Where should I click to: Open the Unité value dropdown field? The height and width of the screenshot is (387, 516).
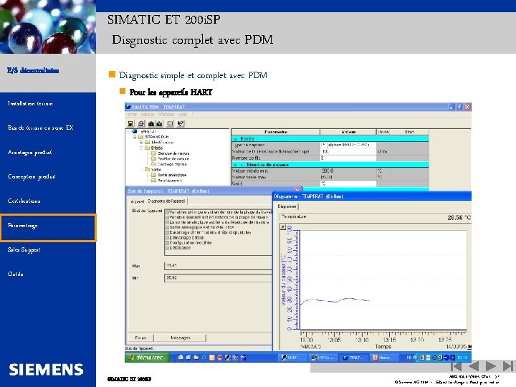(x=348, y=183)
